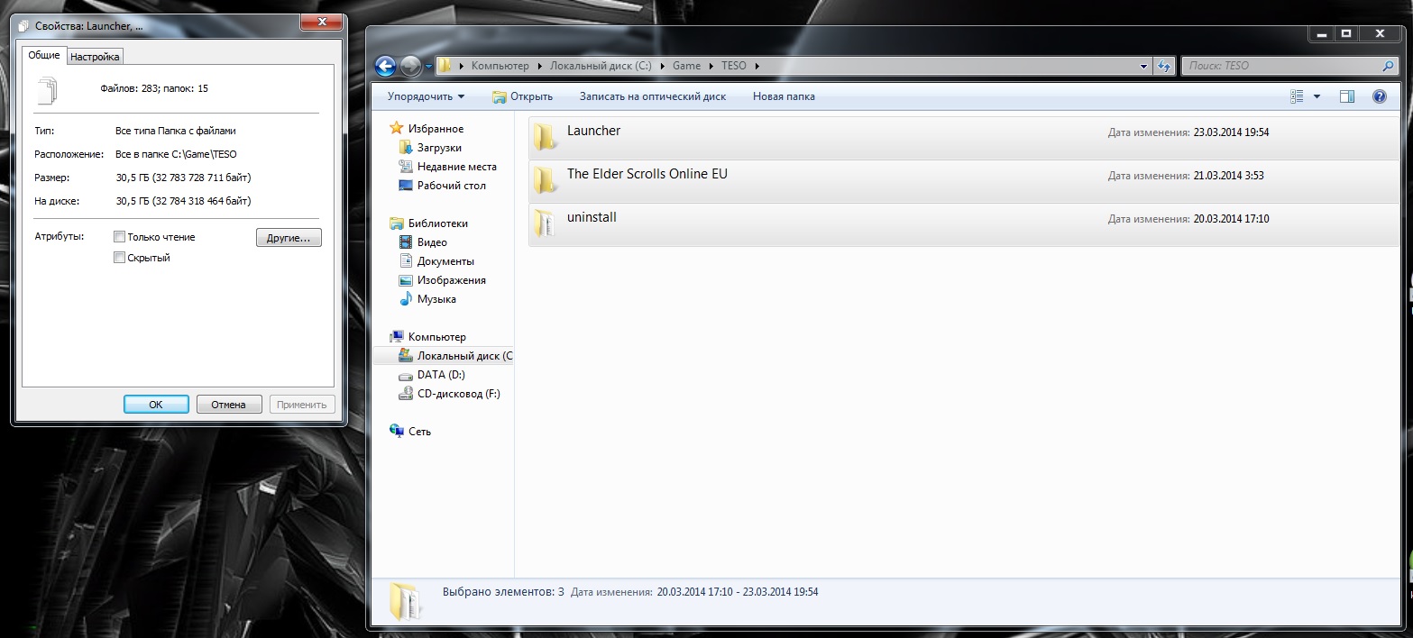Click the Новая папка button
Viewport: 1413px width, 638px height.
(x=784, y=96)
